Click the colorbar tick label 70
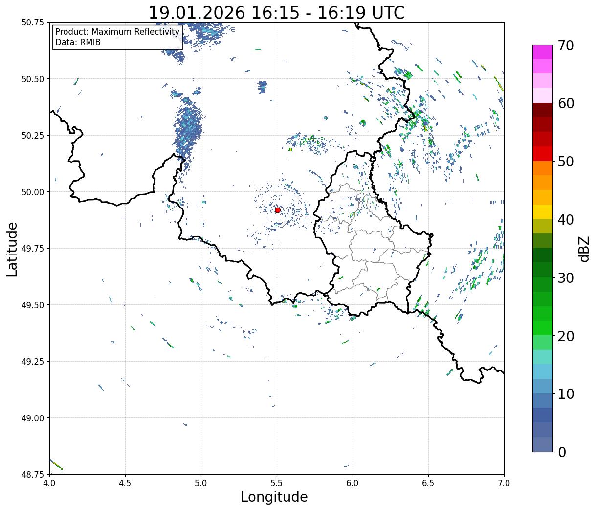The width and height of the screenshot is (596, 509). coord(566,46)
